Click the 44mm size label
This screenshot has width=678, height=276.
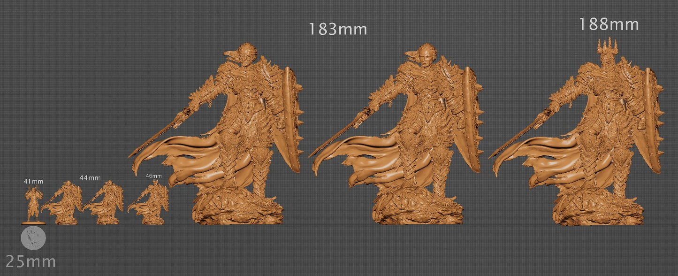tap(91, 178)
